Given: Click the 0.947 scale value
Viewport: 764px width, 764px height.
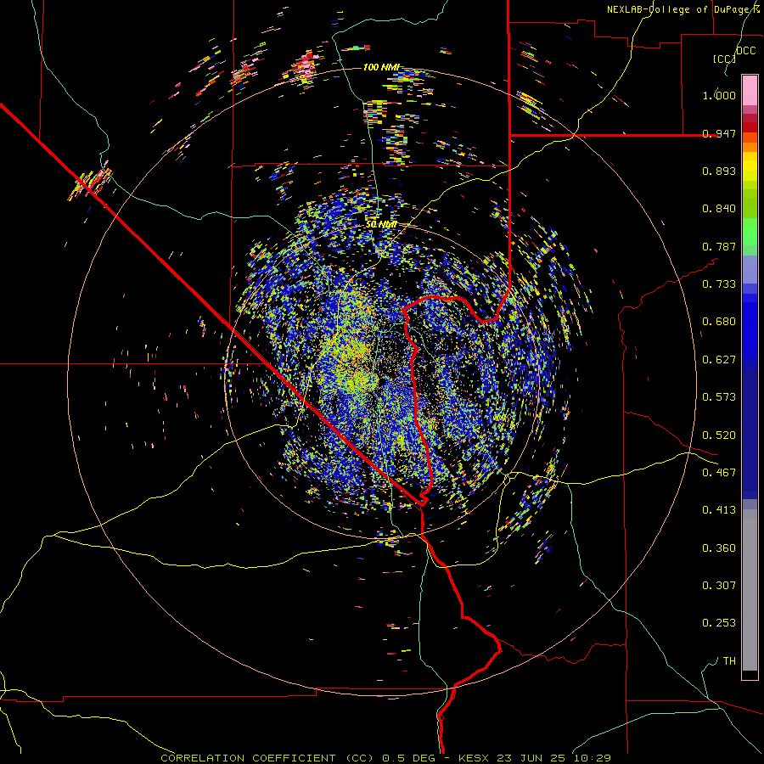Looking at the screenshot, I should click(x=719, y=133).
